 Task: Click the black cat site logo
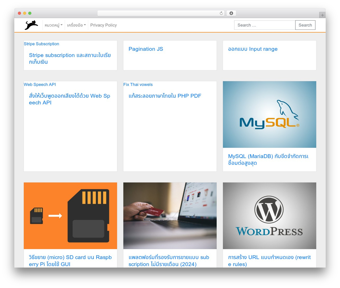coord(31,25)
